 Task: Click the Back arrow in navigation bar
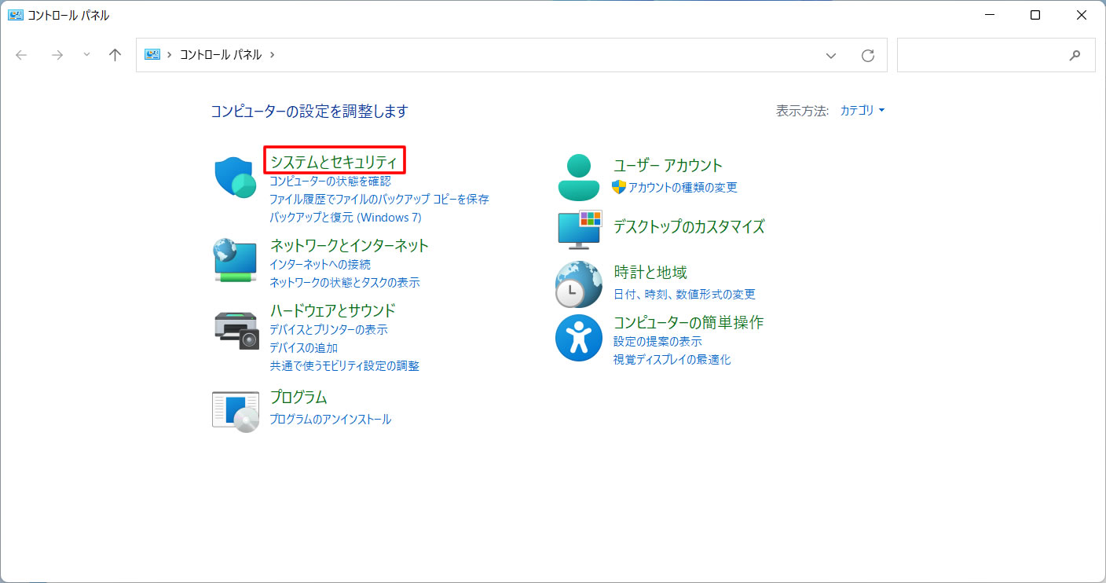coord(21,55)
